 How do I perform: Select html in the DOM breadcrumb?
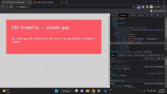(112, 52)
